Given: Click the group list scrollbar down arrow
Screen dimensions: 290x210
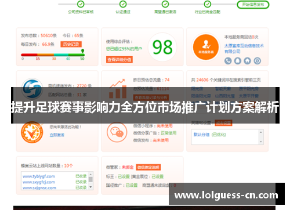Looking at the screenshot, I should pyautogui.click(x=260, y=142).
